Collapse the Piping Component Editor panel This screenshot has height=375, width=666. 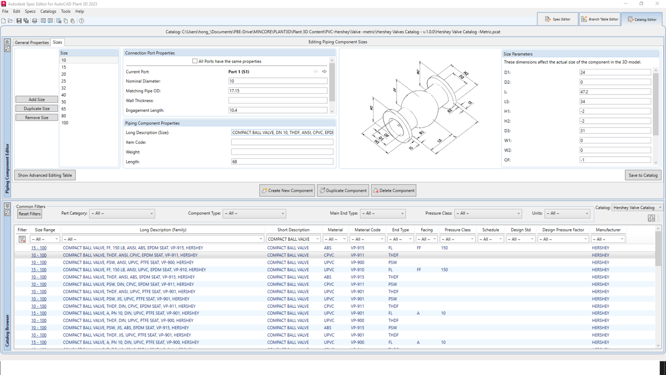coord(7,42)
